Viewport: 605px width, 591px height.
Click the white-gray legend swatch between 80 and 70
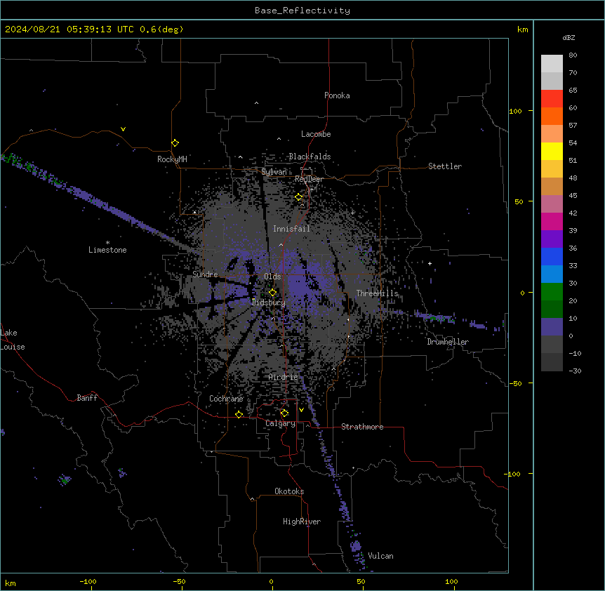552,64
